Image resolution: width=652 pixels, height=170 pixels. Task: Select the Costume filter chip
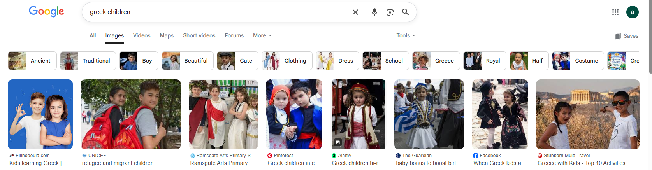click(578, 61)
